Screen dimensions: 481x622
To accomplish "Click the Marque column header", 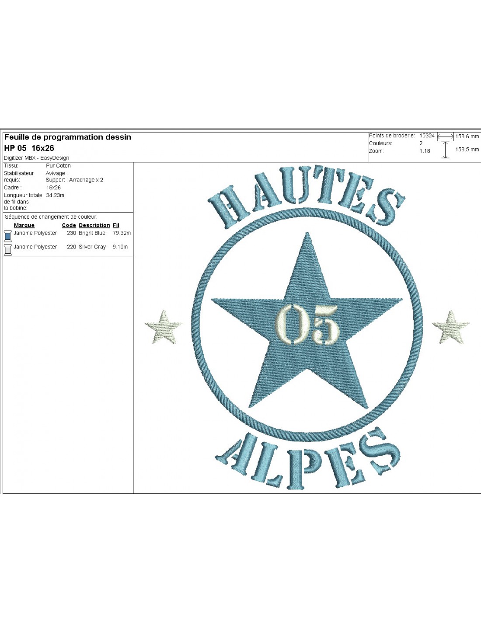I will coord(24,225).
